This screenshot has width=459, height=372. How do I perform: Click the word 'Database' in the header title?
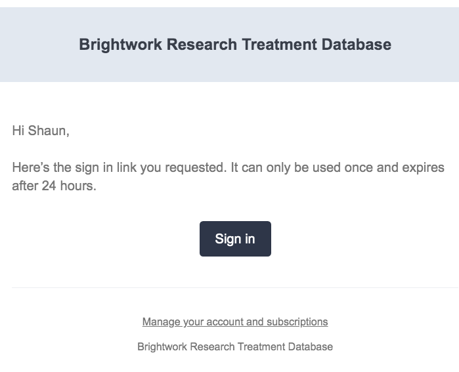[357, 45]
